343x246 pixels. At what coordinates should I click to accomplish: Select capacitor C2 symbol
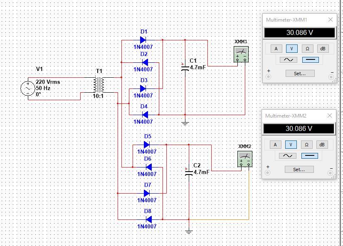tap(189, 172)
